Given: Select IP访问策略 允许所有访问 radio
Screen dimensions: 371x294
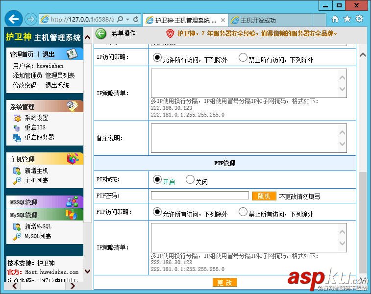Looking at the screenshot, I should click(157, 57).
